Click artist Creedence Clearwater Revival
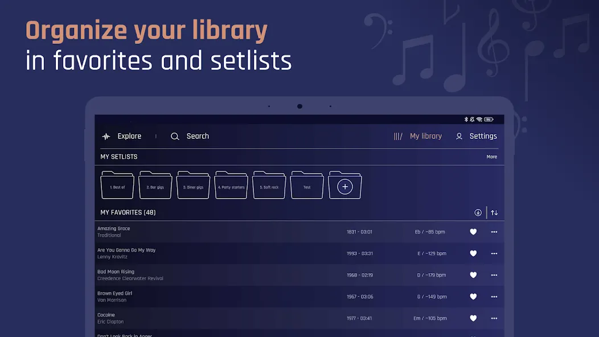599x337 pixels. [x=130, y=278]
